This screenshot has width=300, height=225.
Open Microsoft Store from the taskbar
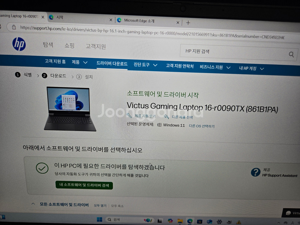(199, 222)
